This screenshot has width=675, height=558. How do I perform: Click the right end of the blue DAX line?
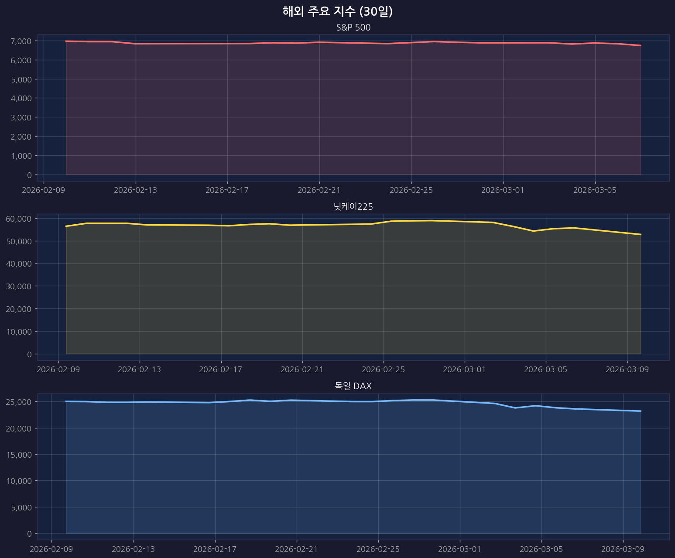coord(640,411)
